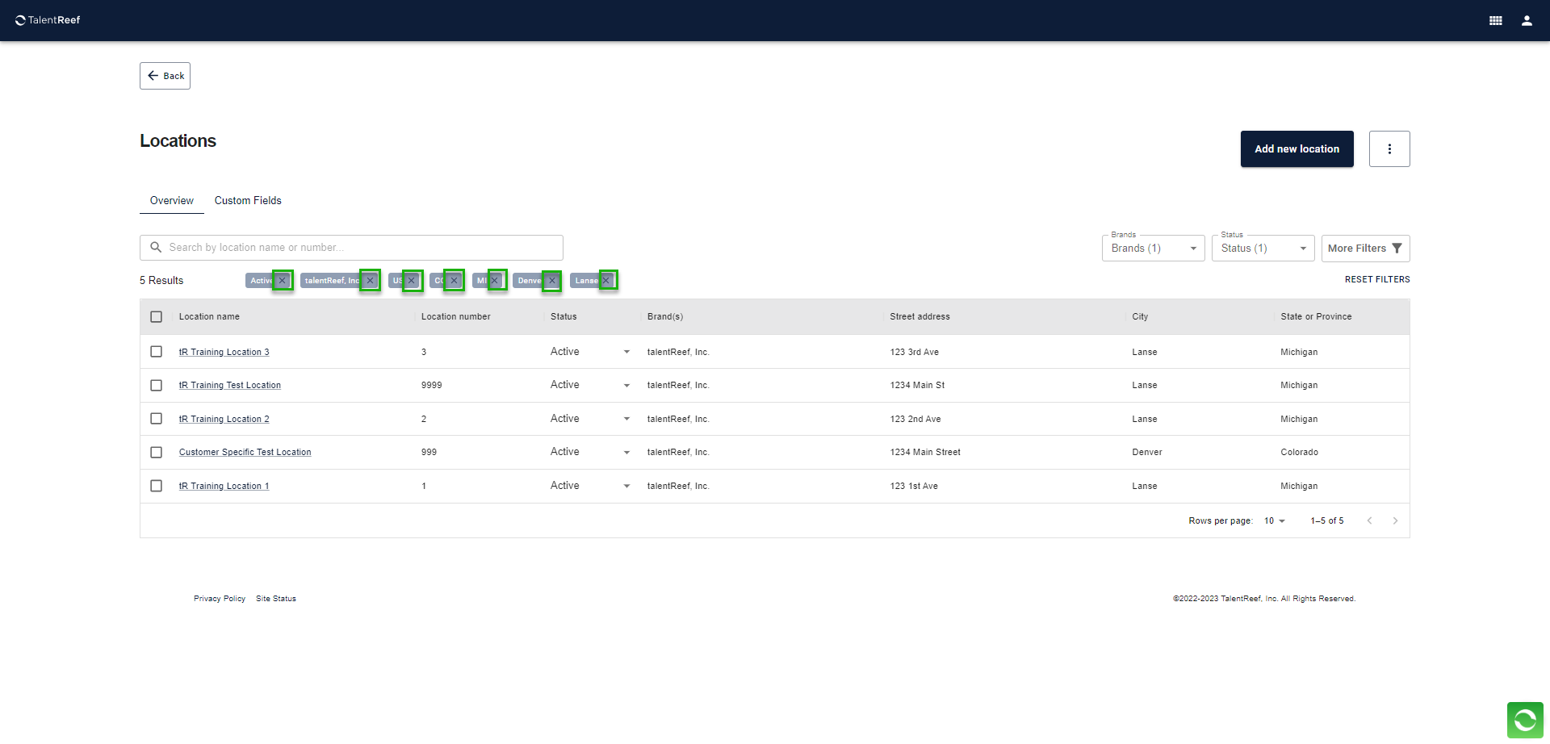Click Add new location button
The image size is (1550, 744).
coord(1297,149)
